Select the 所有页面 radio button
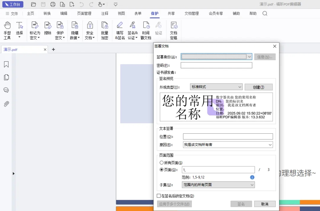 [161, 162]
